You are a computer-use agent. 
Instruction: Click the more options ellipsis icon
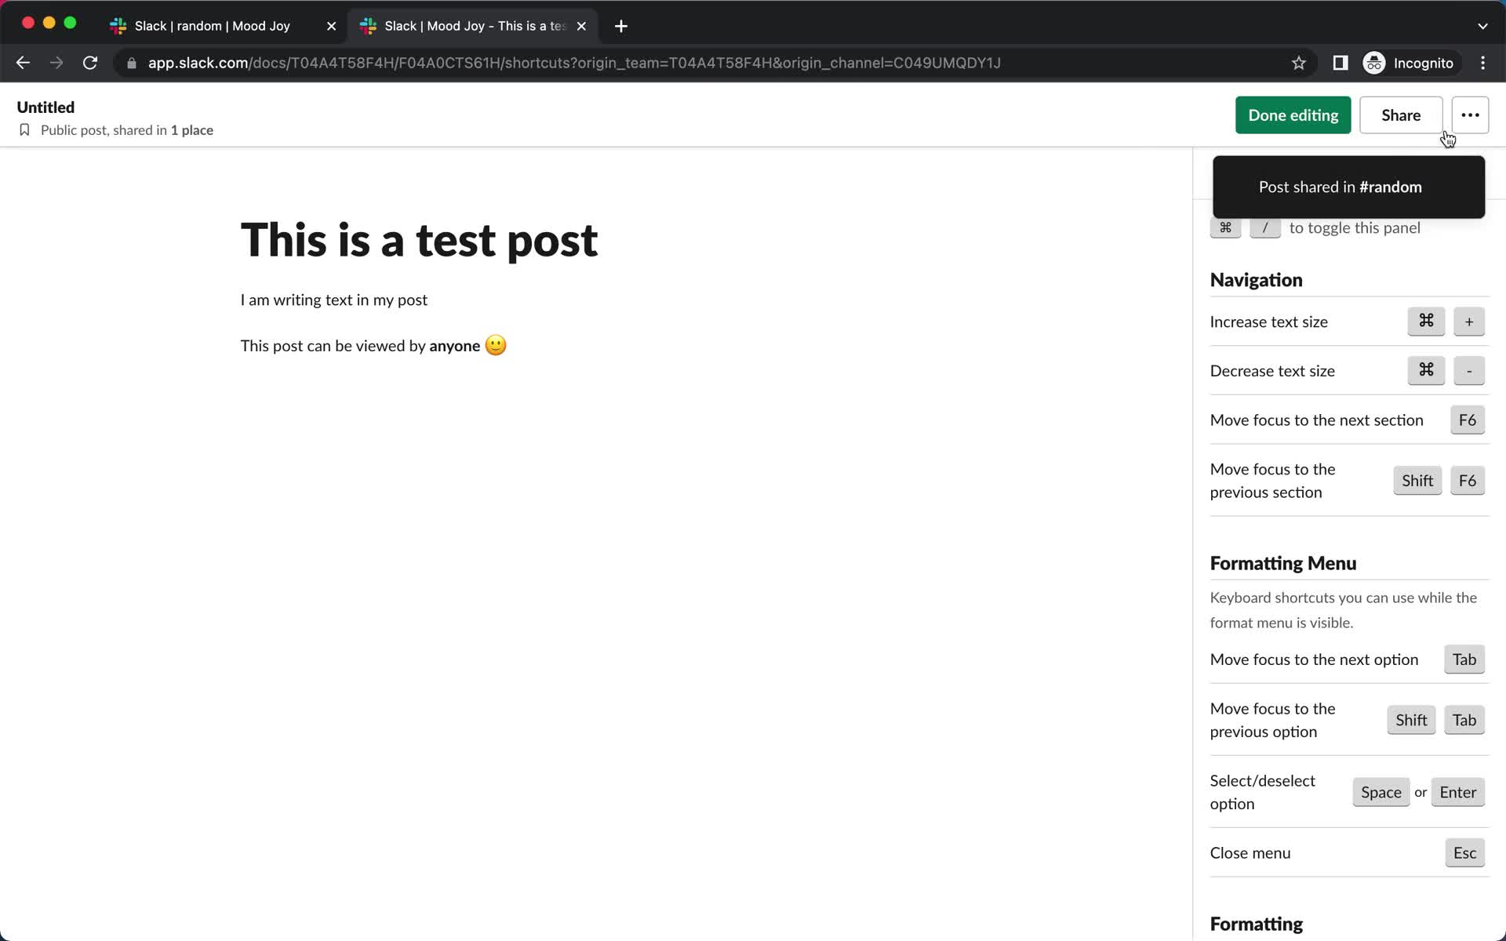click(x=1470, y=115)
